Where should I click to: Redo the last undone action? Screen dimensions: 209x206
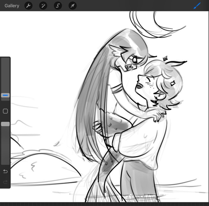5,182
